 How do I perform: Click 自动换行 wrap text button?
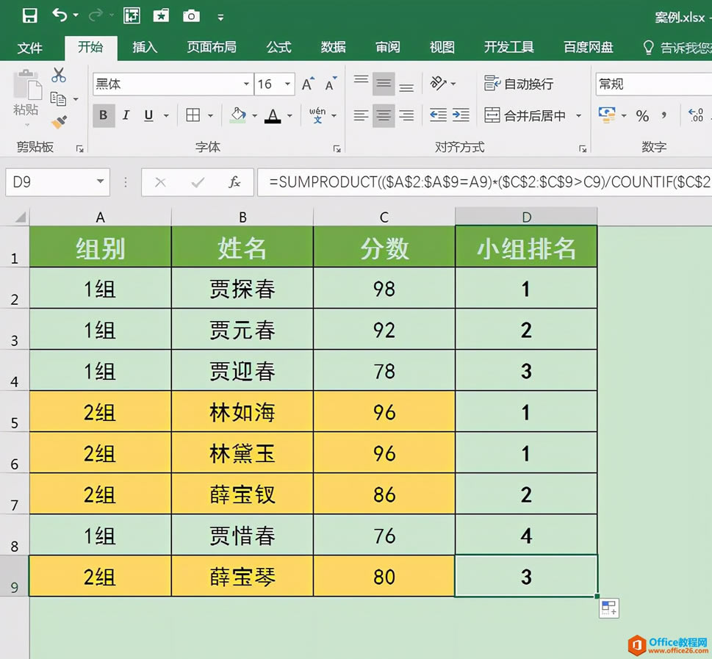(519, 84)
